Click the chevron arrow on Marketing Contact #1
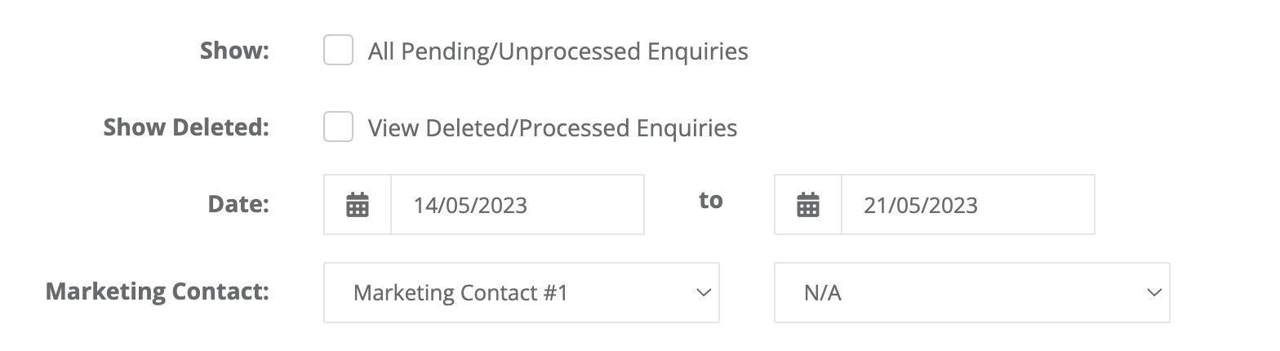This screenshot has width=1280, height=351. click(703, 292)
